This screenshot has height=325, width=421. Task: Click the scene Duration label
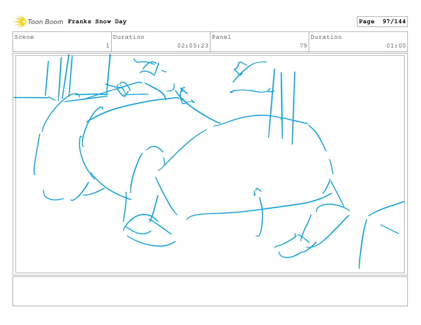129,37
